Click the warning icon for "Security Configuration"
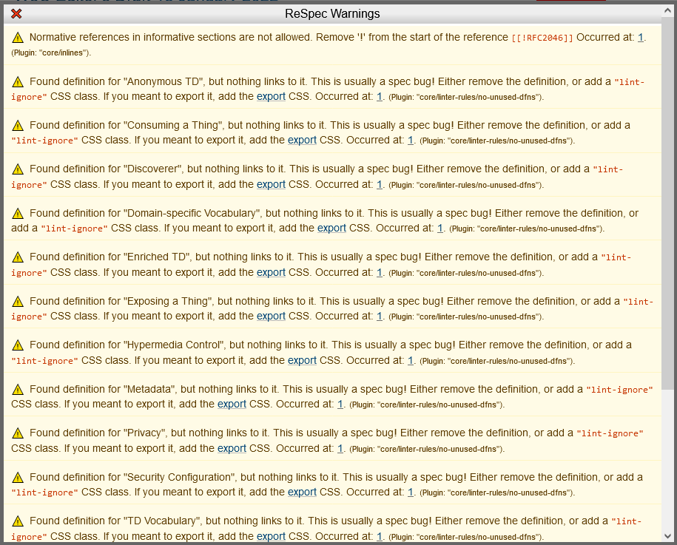Image resolution: width=677 pixels, height=545 pixels. pos(18,477)
